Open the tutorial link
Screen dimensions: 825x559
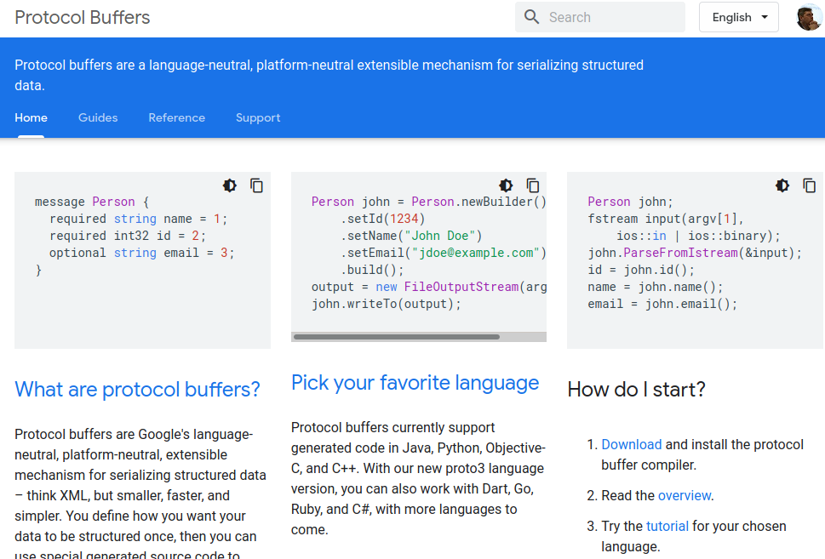(667, 527)
